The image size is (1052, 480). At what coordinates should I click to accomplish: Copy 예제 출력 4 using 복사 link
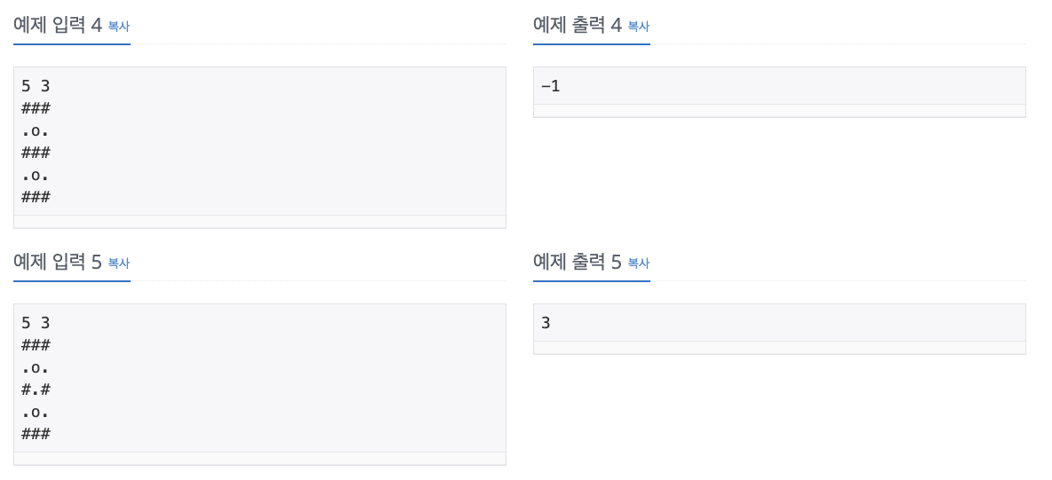click(638, 27)
